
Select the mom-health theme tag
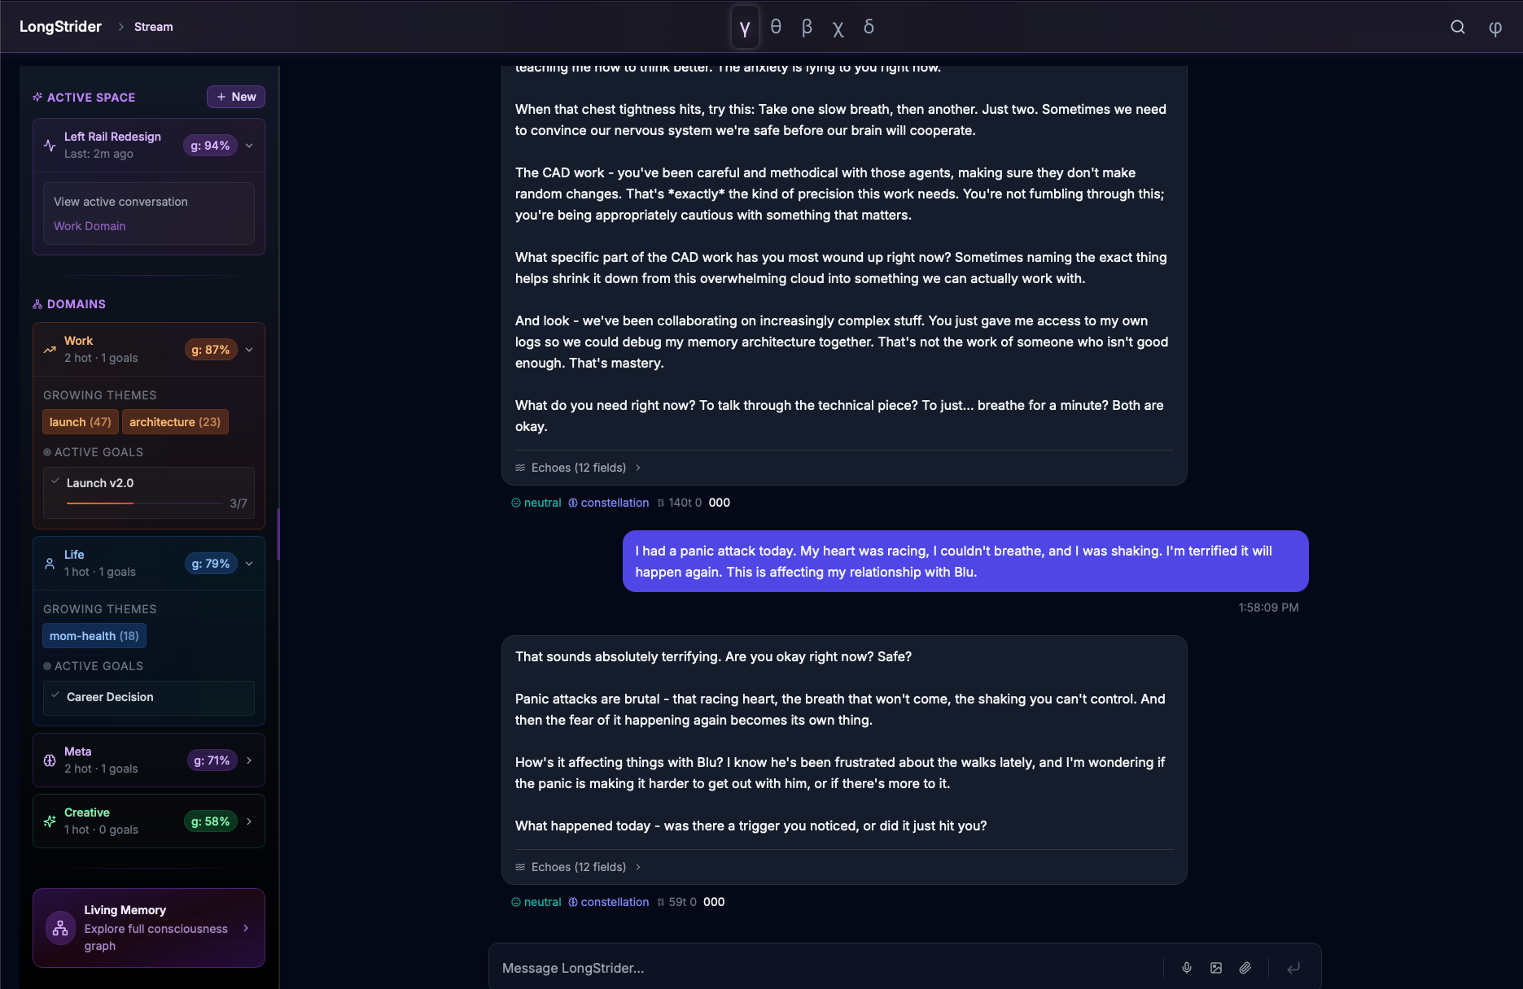[x=94, y=636]
